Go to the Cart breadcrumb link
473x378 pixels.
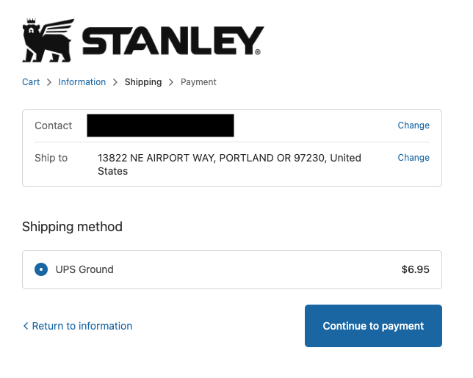tap(31, 82)
